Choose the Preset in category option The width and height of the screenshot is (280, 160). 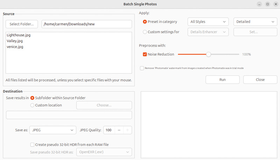[x=145, y=22]
